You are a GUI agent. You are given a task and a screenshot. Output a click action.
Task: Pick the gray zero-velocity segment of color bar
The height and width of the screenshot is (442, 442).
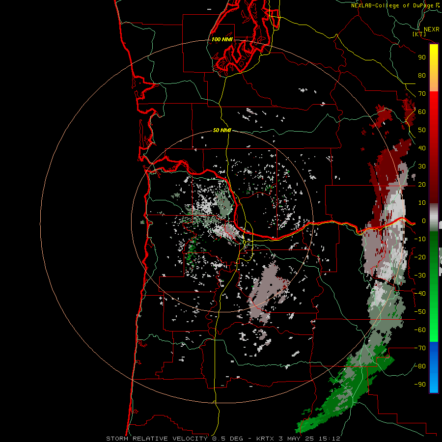[434, 217]
